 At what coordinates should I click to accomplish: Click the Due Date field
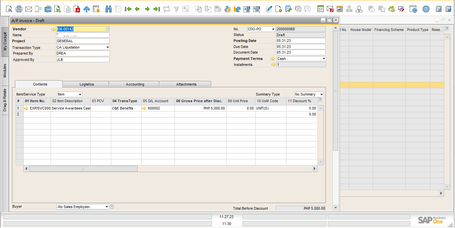(301, 47)
